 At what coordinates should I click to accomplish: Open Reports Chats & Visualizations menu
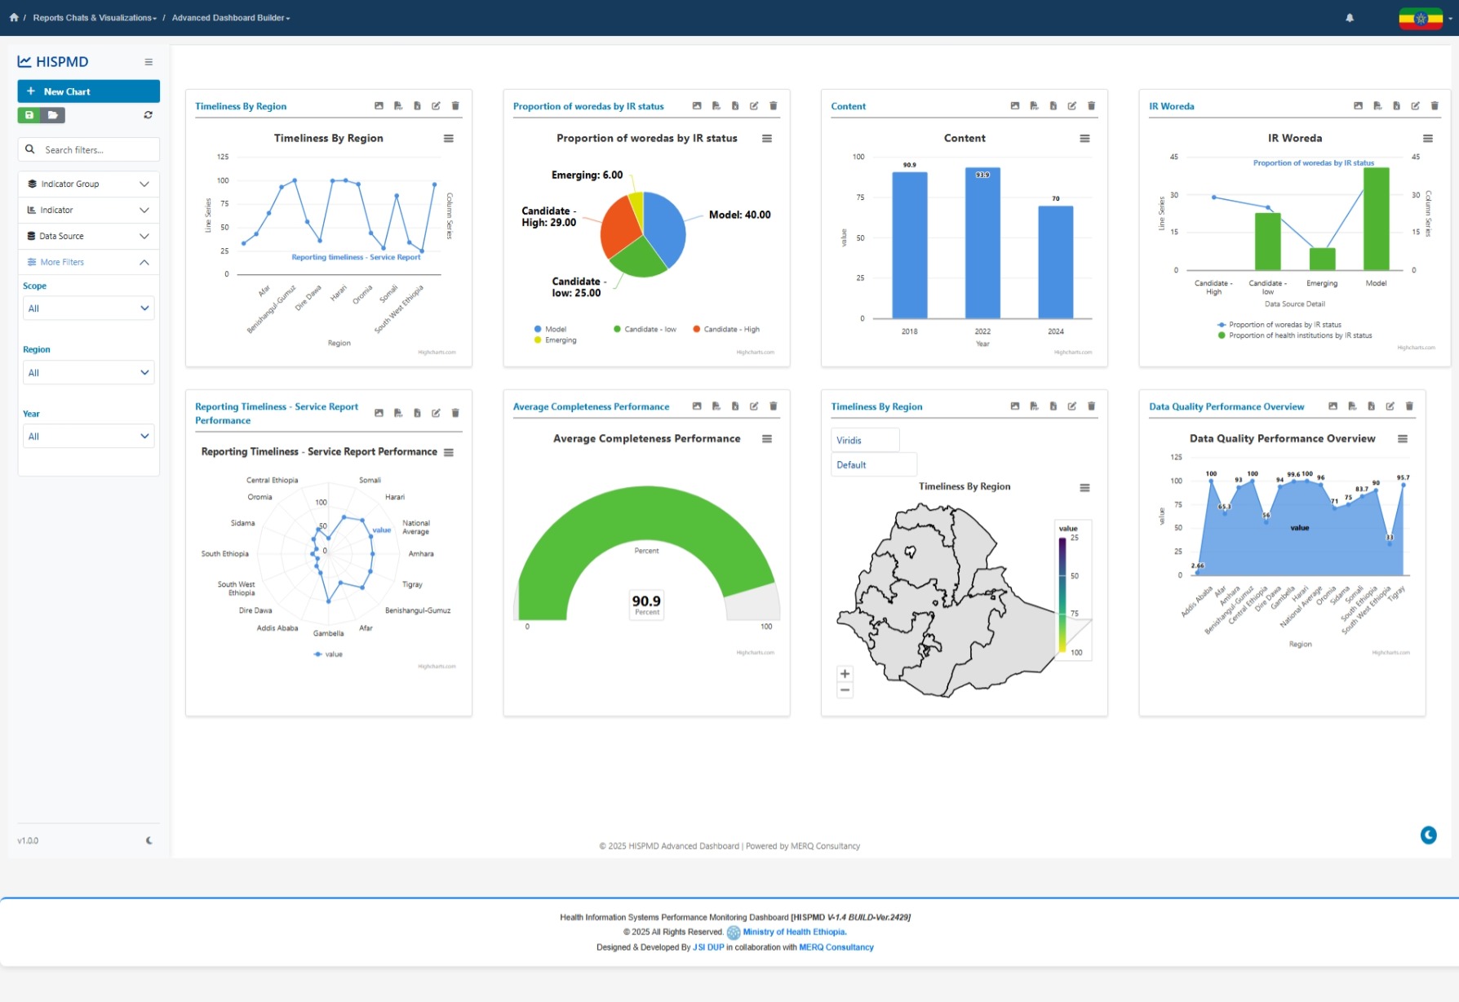(94, 18)
